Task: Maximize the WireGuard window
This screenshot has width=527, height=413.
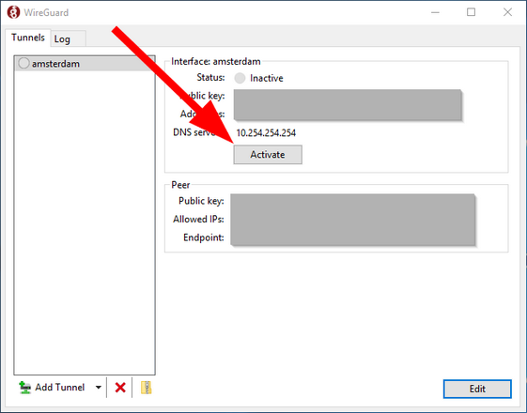Action: 472,12
